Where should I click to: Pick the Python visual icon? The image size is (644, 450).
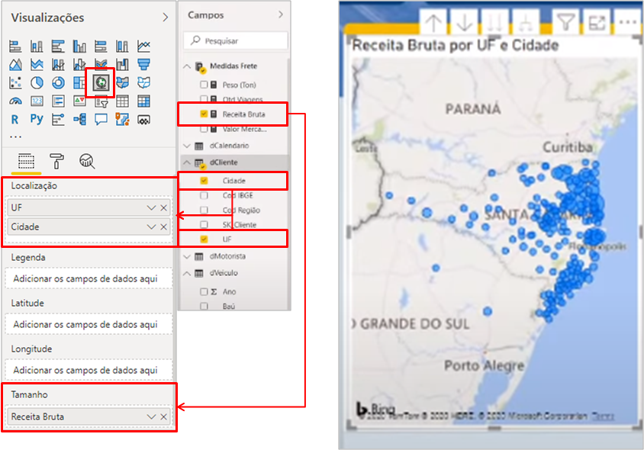pyautogui.click(x=37, y=119)
